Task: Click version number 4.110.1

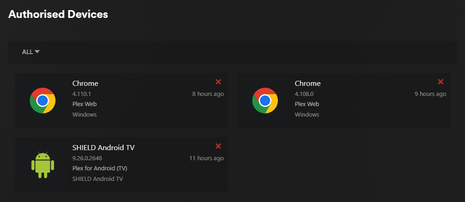Action: point(82,94)
